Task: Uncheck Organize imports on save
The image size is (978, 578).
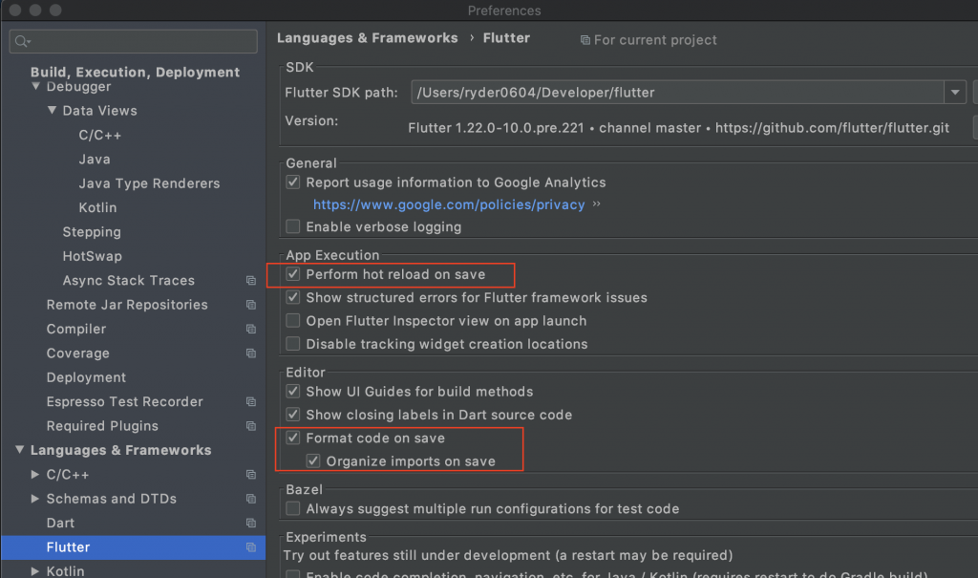Action: tap(313, 461)
